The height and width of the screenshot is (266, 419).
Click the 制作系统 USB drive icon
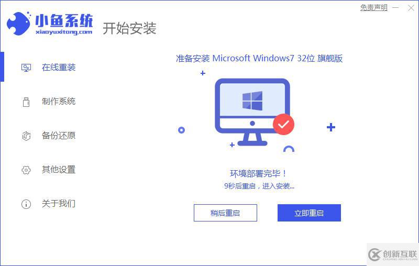coord(26,102)
